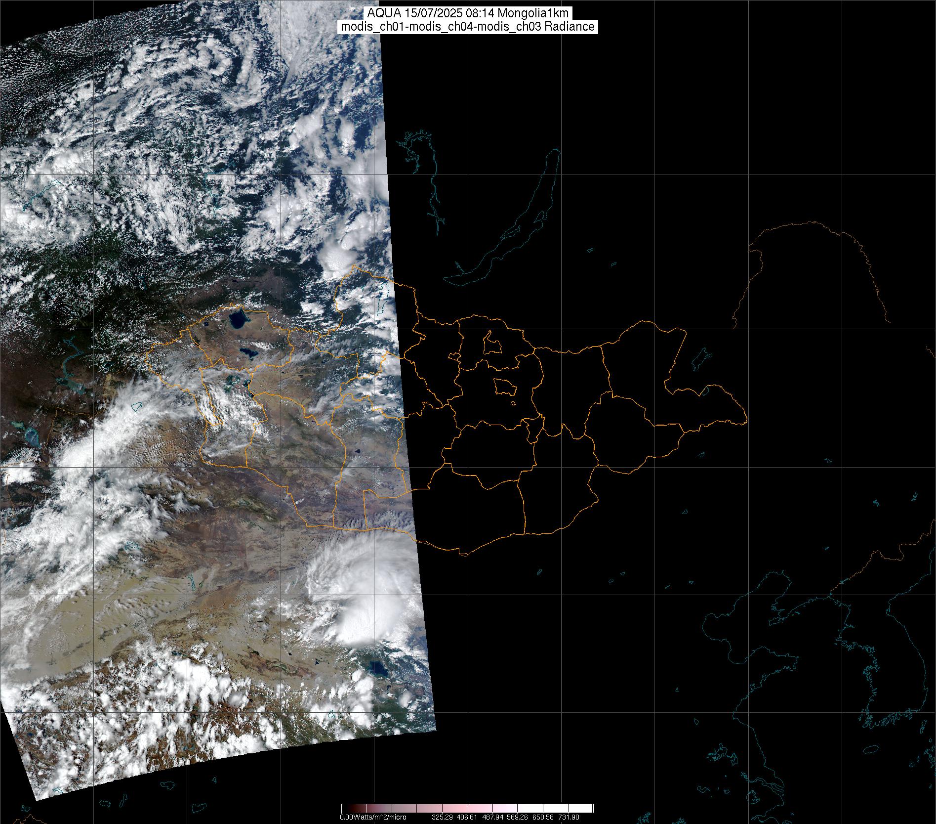This screenshot has width=936, height=824.
Task: Click the '487.94' scale value
Action: click(x=493, y=818)
